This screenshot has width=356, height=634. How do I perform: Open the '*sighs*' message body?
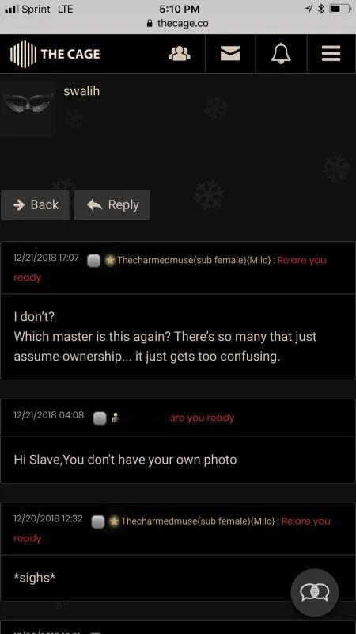click(x=178, y=578)
